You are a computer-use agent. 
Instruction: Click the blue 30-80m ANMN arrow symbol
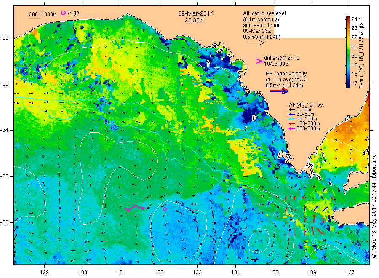(292, 114)
